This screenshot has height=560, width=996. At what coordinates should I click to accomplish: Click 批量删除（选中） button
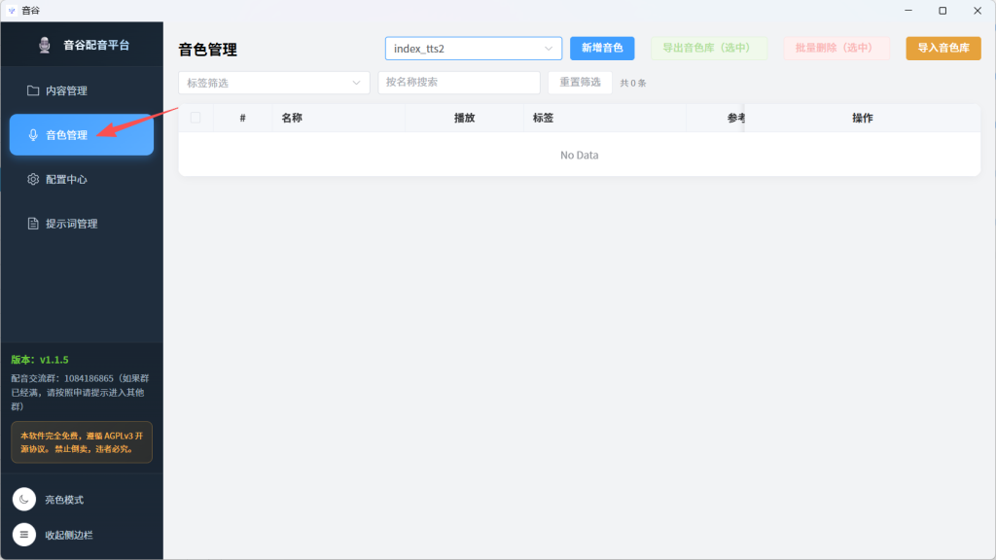[836, 49]
